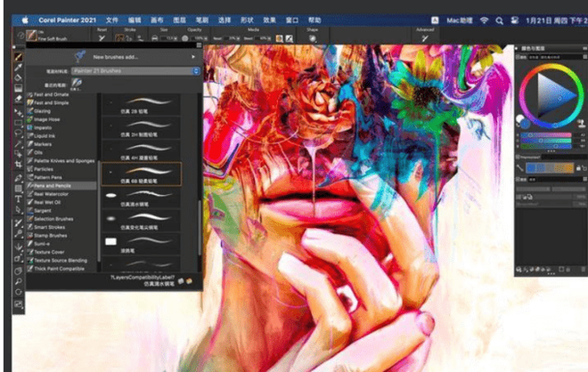Image resolution: width=588 pixels, height=372 pixels.
Task: Select the Markers brush category
Action: pos(43,144)
